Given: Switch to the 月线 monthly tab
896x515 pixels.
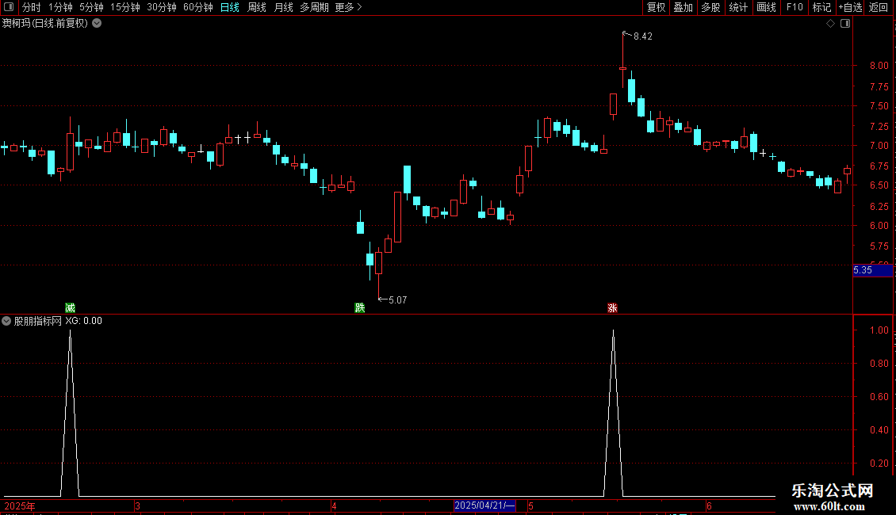Looking at the screenshot, I should (283, 7).
